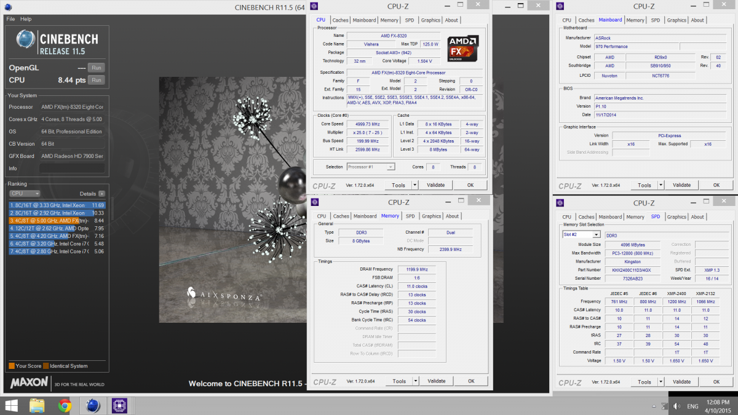738x415 pixels.
Task: Click the ENG language indicator in the tray
Action: 692,406
